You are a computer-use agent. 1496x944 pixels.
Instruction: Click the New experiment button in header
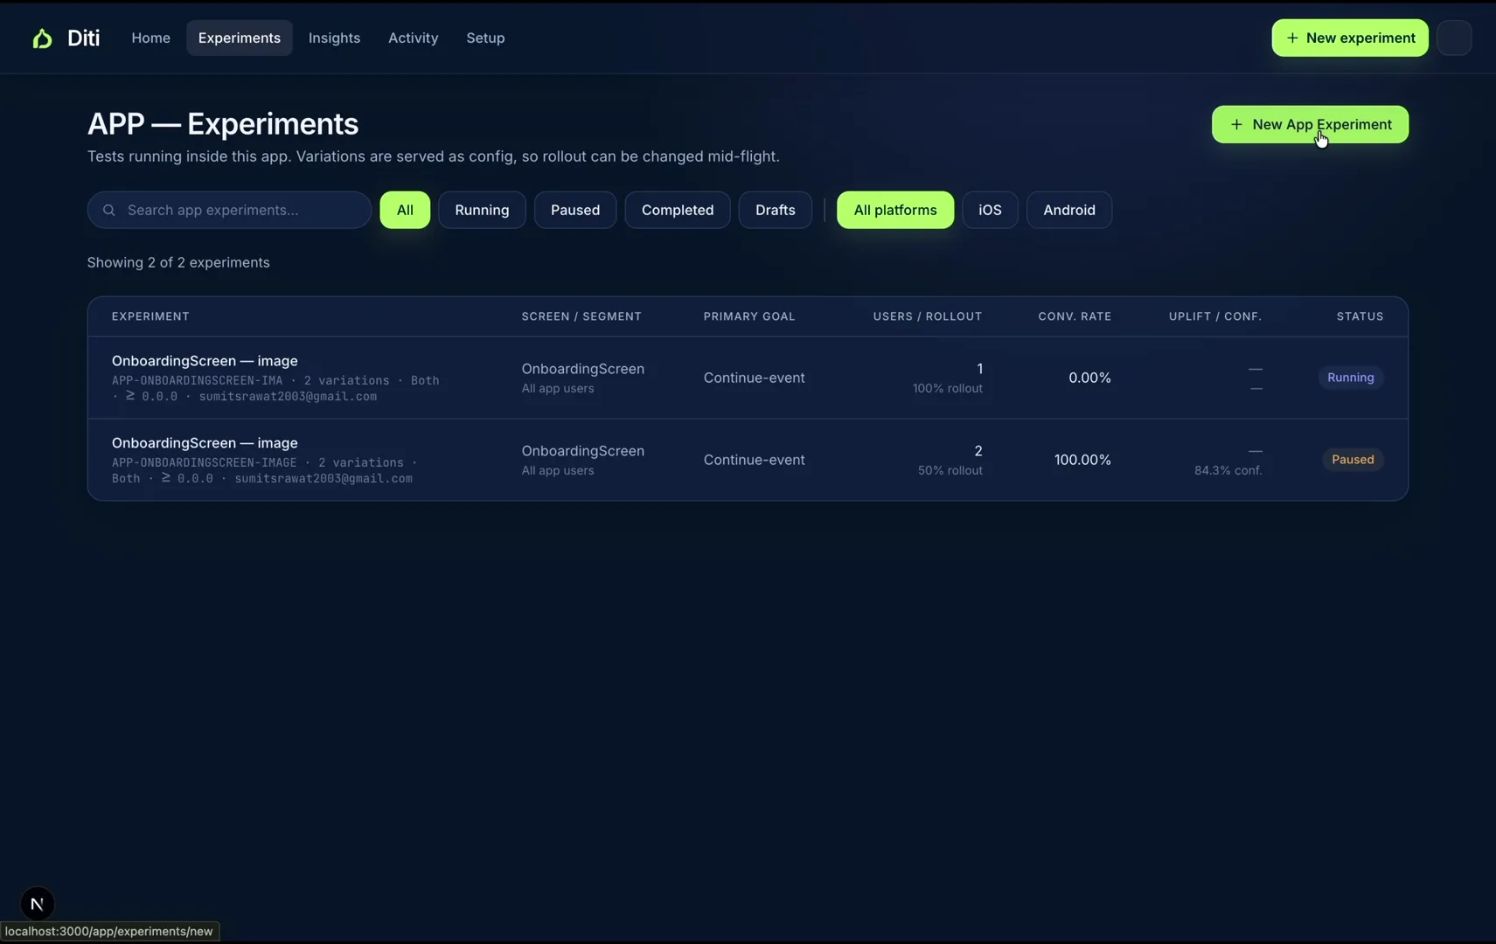1350,38
